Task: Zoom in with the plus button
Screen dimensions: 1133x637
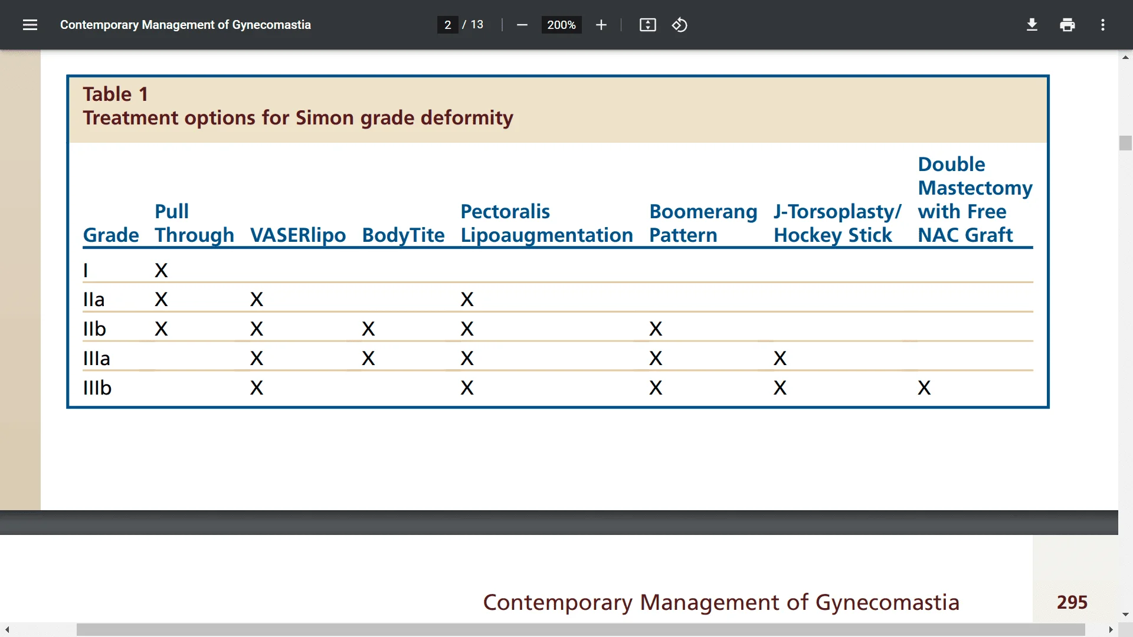Action: 601,25
